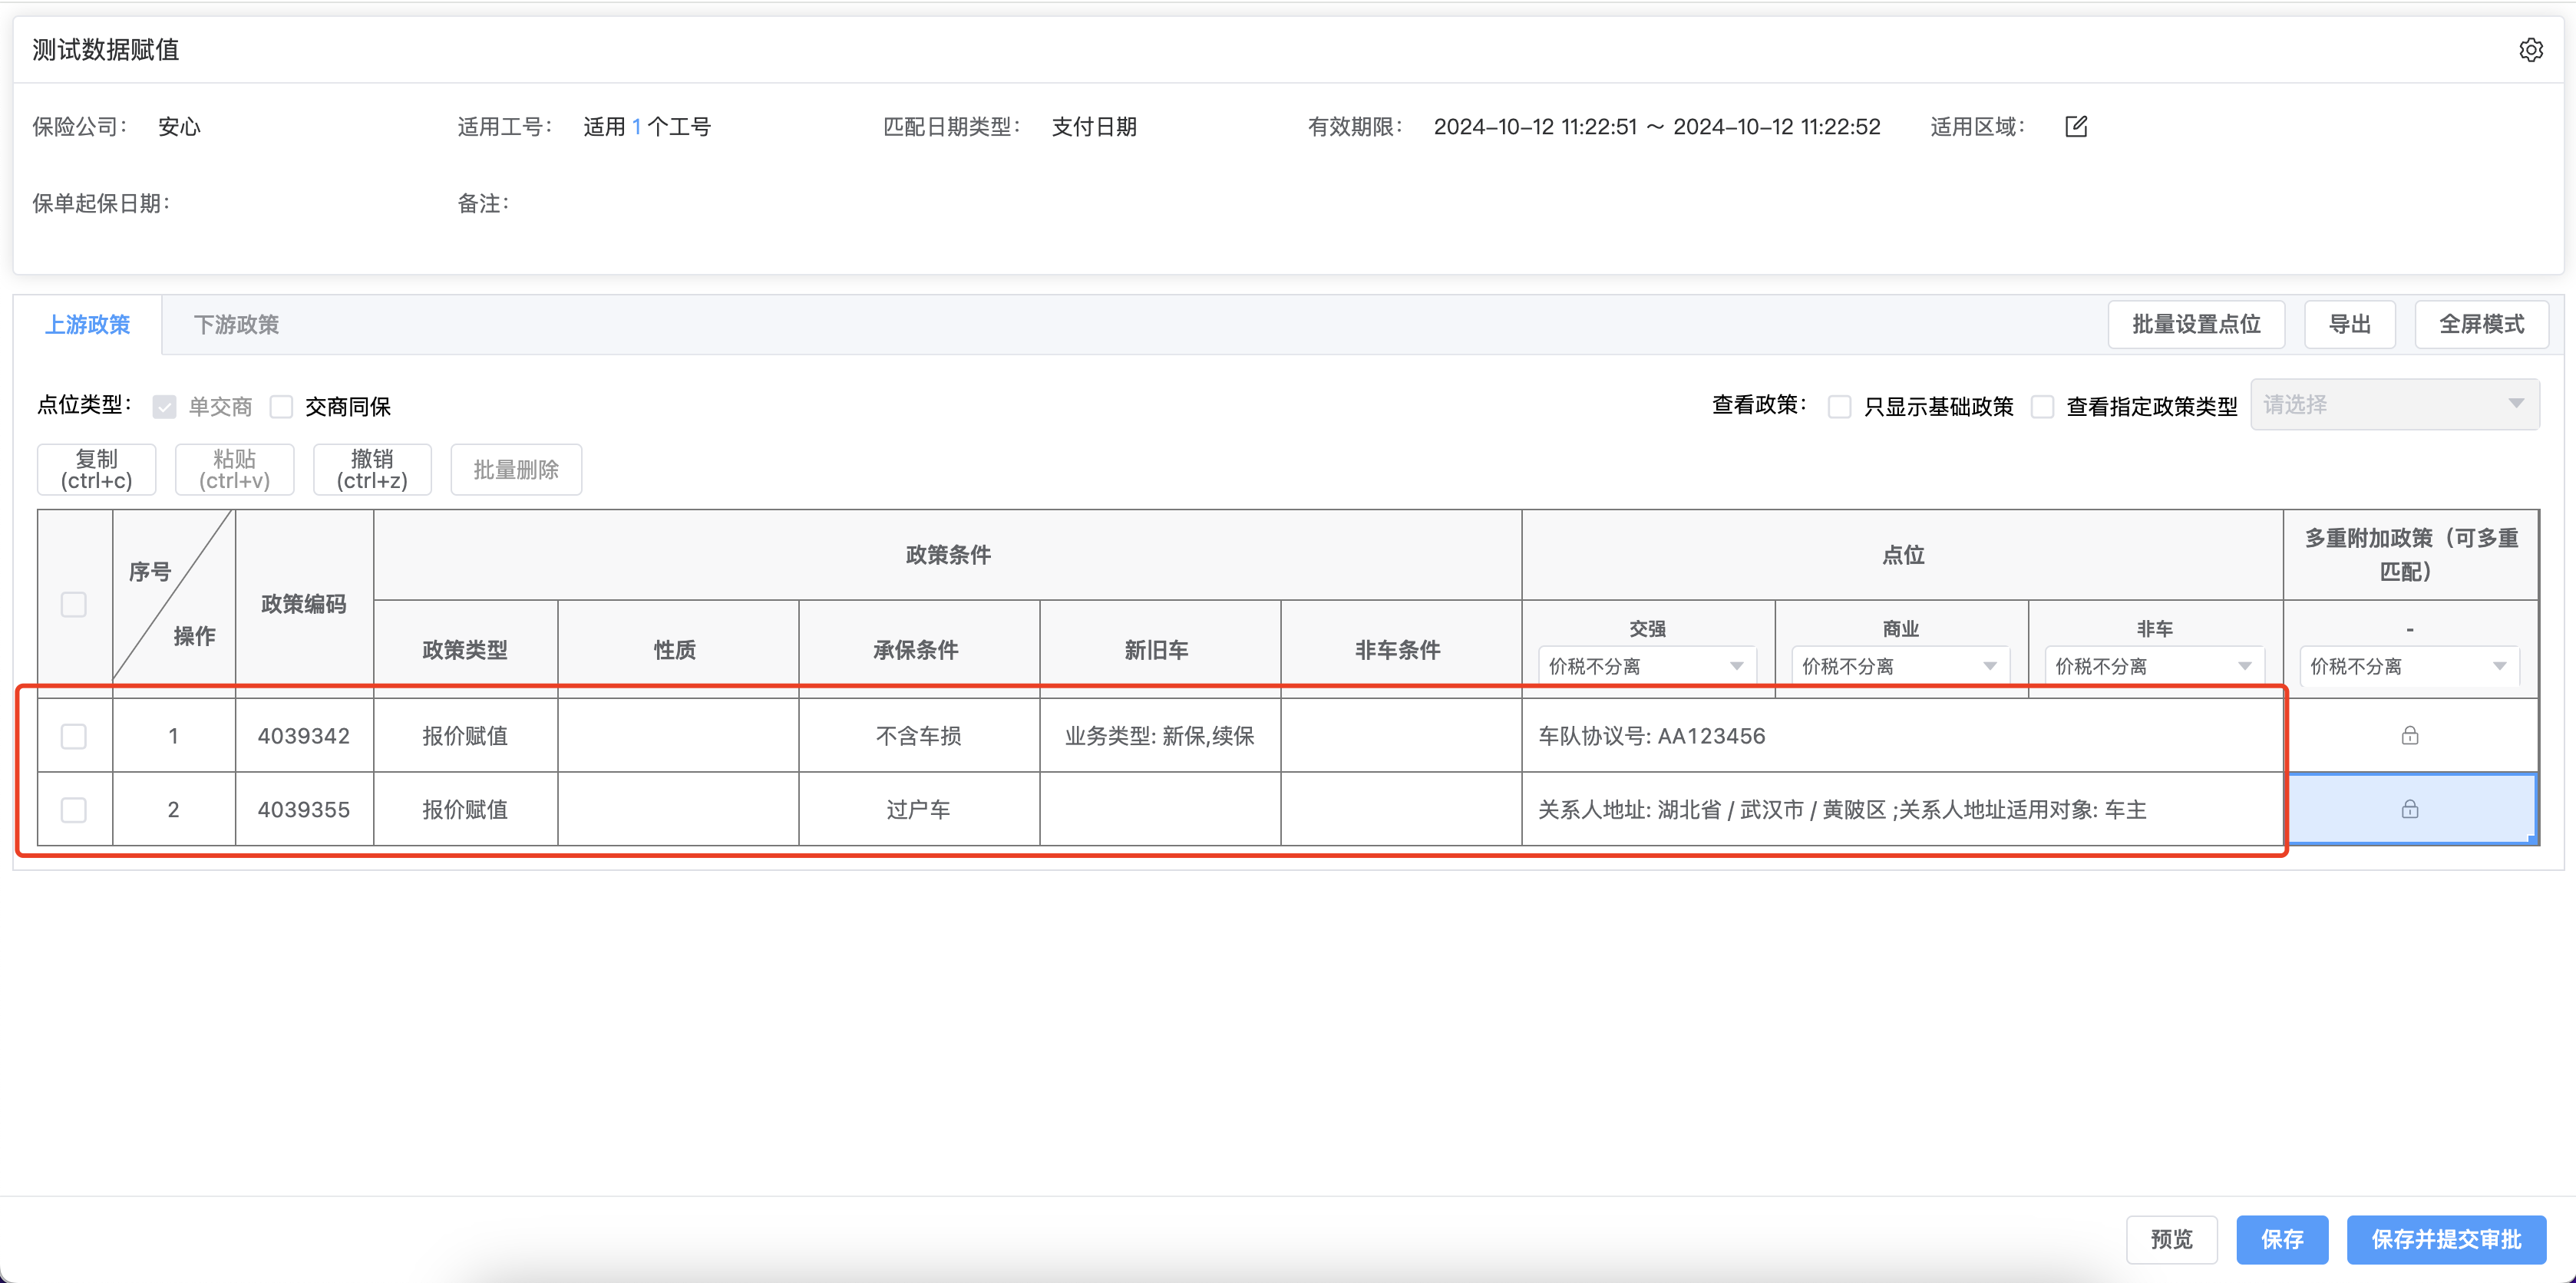Image resolution: width=2576 pixels, height=1283 pixels.
Task: Click 报价赋值 in row 2
Action: (x=465, y=809)
